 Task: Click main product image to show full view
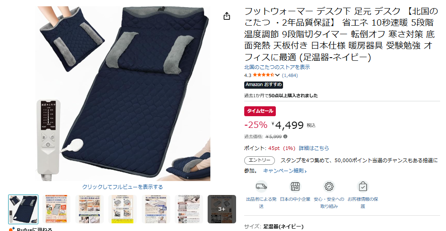(123, 94)
